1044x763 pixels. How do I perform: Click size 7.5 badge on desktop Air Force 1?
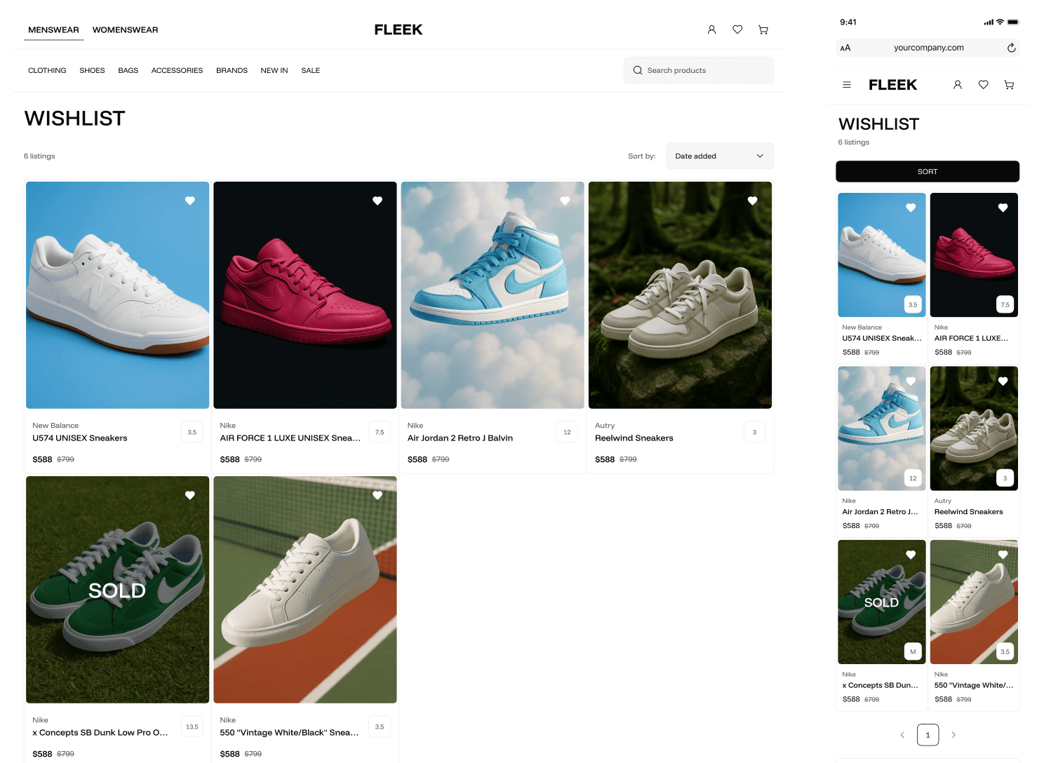(380, 432)
